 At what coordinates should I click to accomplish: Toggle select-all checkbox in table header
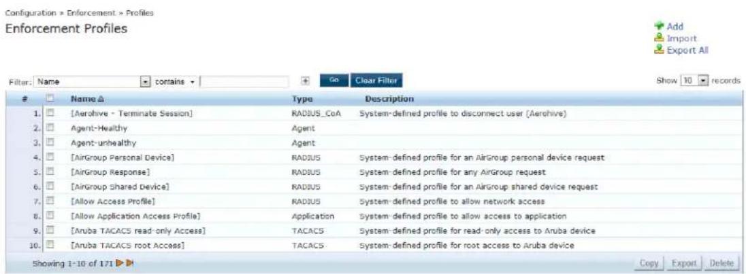(51, 100)
